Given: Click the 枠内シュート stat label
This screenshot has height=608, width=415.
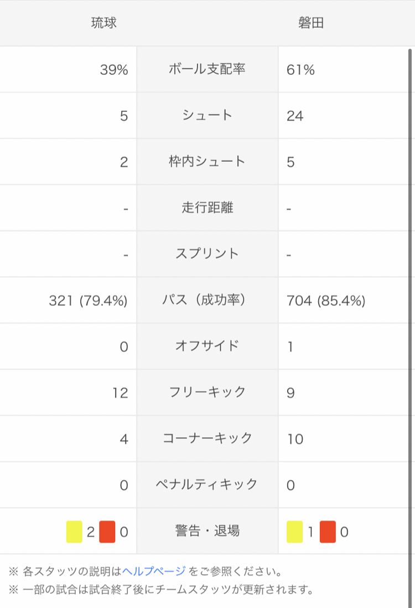Looking at the screenshot, I should click(x=207, y=162).
